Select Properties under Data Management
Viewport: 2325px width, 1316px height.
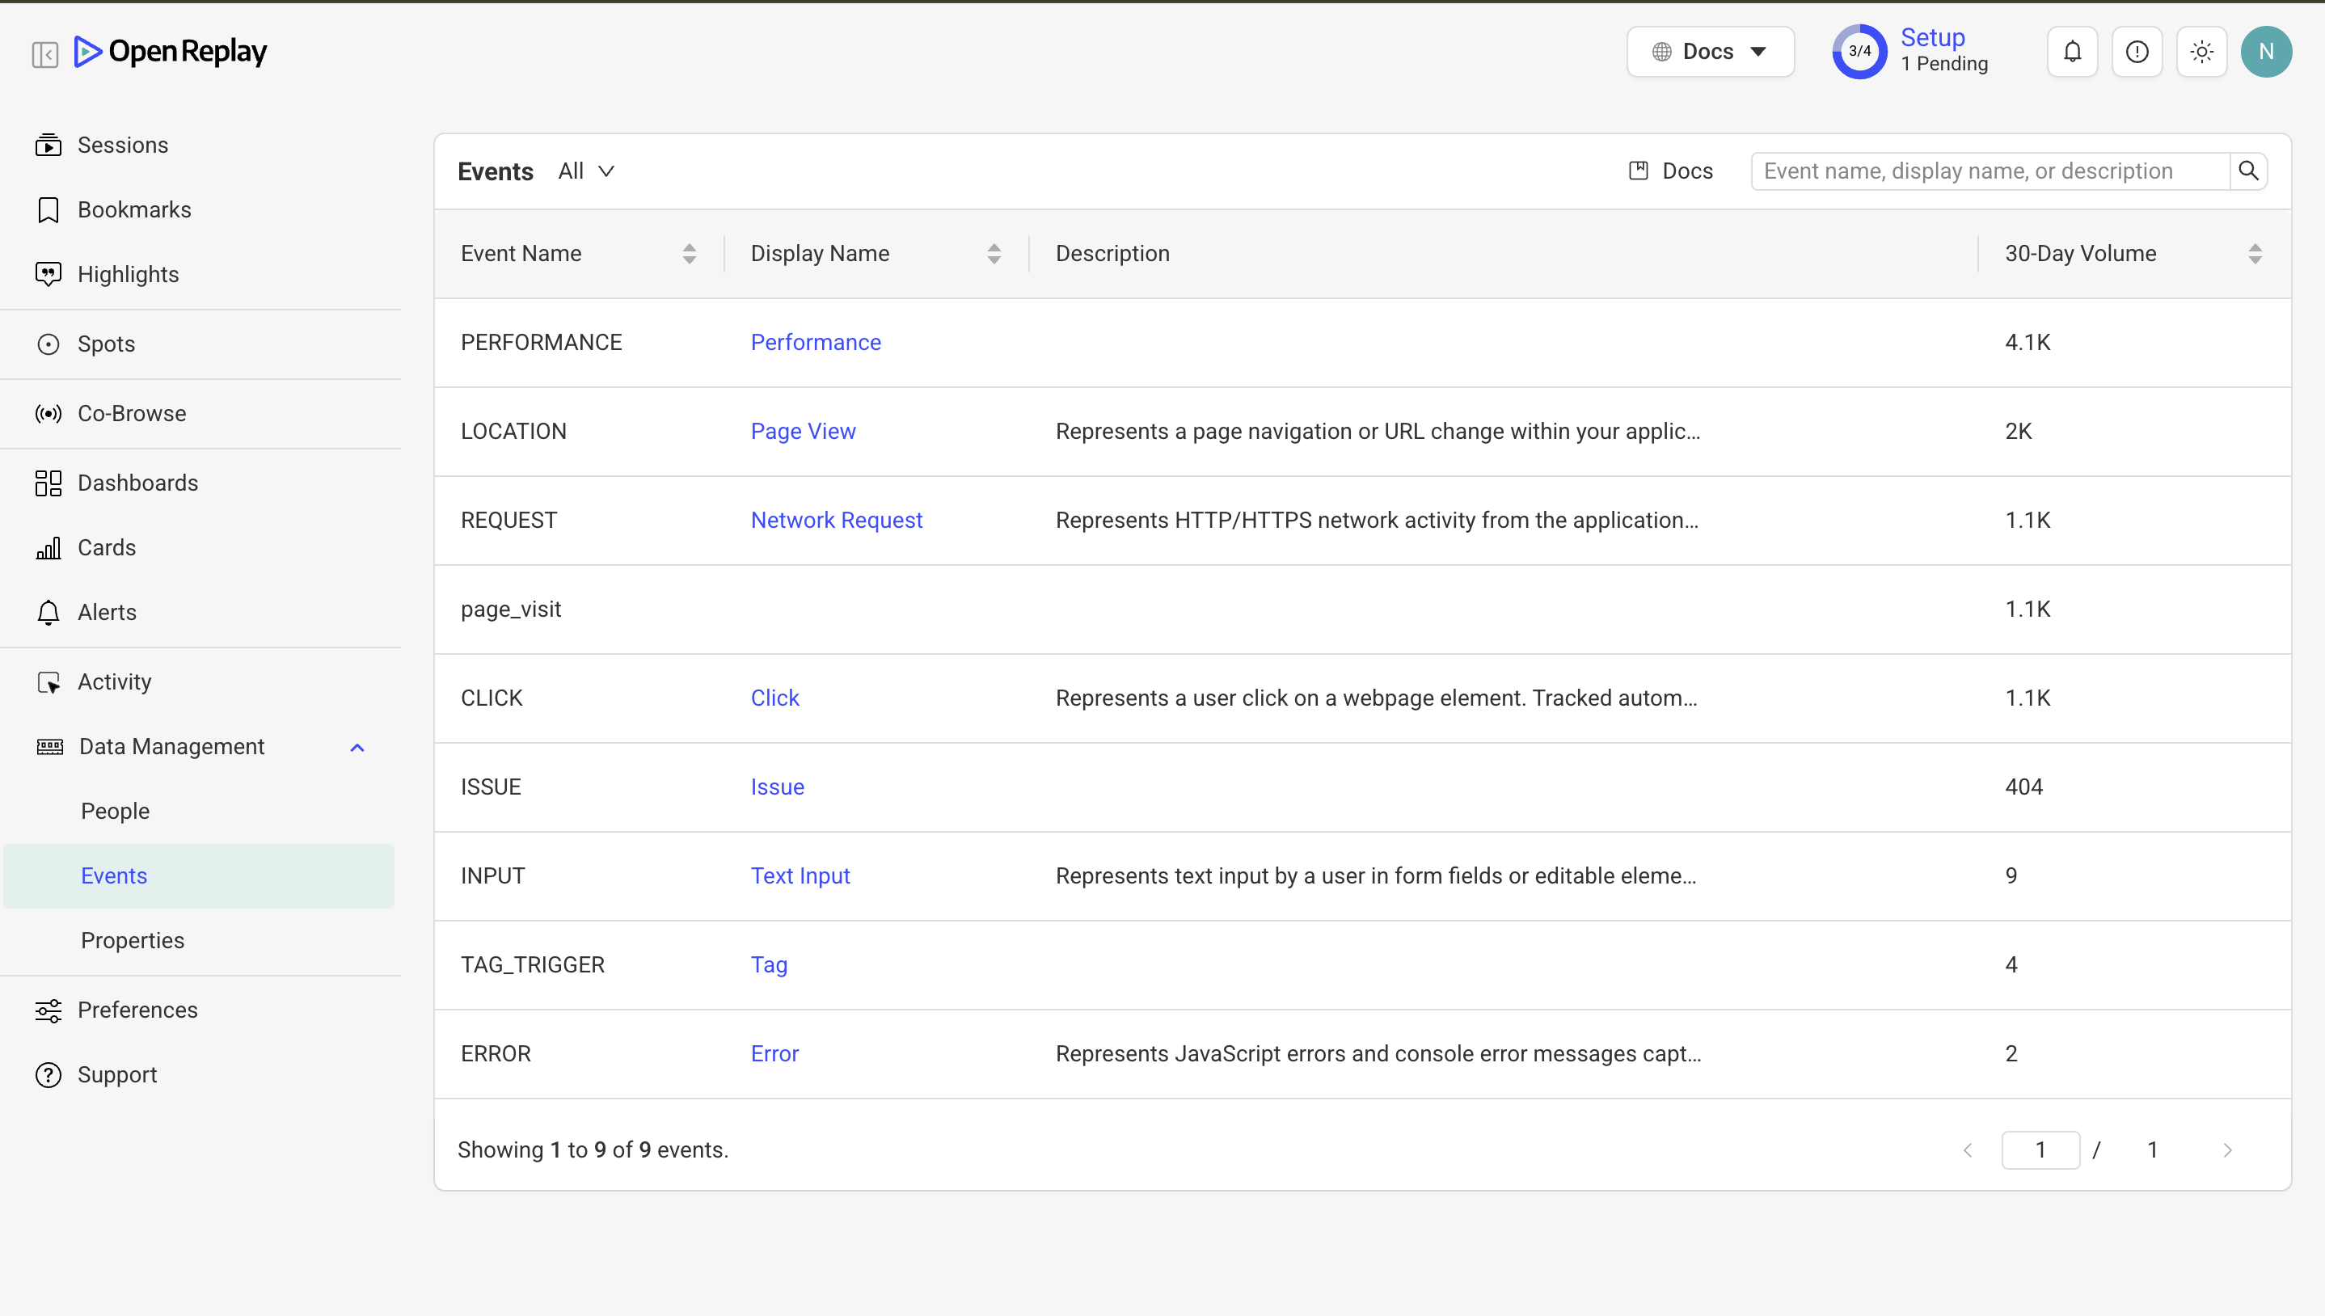[x=132, y=940]
